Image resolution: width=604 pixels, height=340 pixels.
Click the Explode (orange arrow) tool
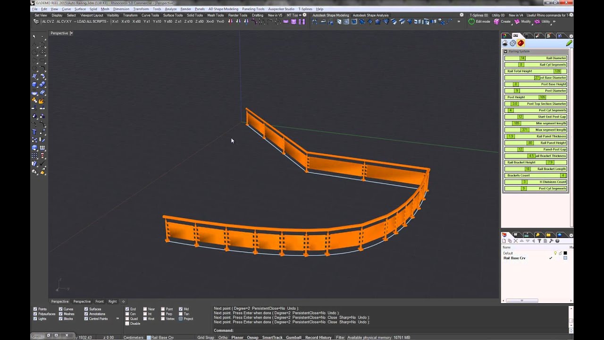(42, 100)
